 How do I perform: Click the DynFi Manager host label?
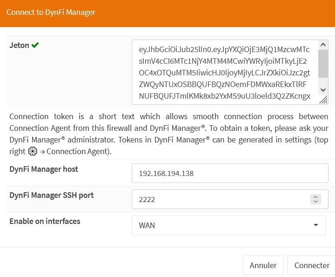tap(44, 169)
